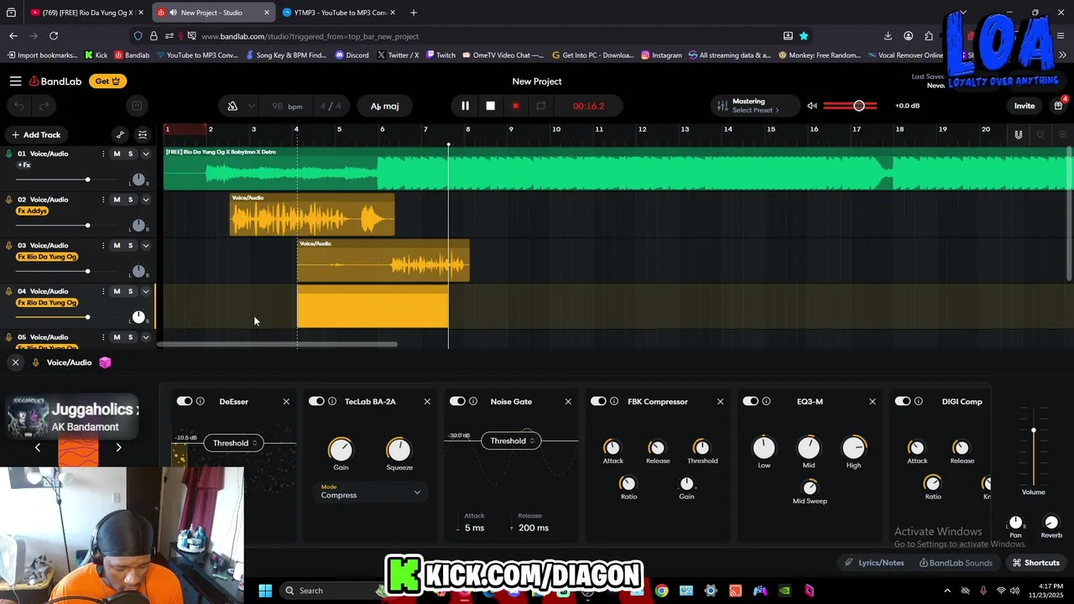Pause playback
Viewport: 1074px width, 604px height.
point(465,106)
